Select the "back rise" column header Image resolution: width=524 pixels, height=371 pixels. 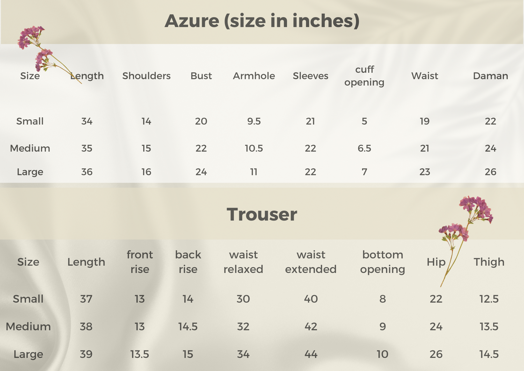pyautogui.click(x=188, y=262)
